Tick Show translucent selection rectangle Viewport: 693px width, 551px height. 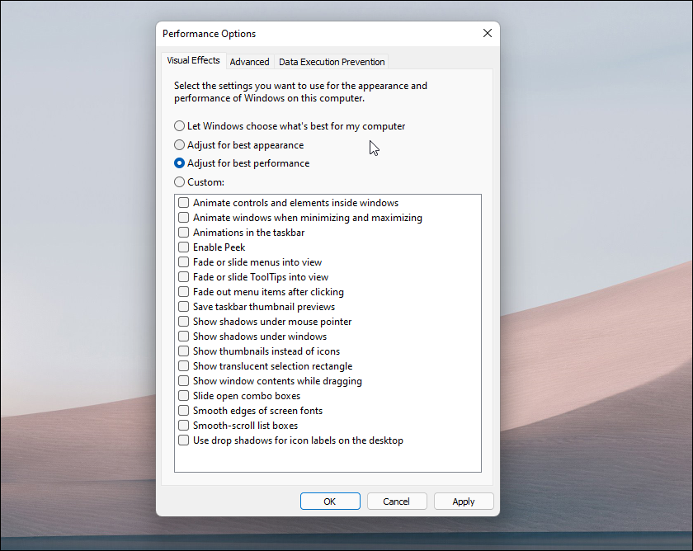183,366
